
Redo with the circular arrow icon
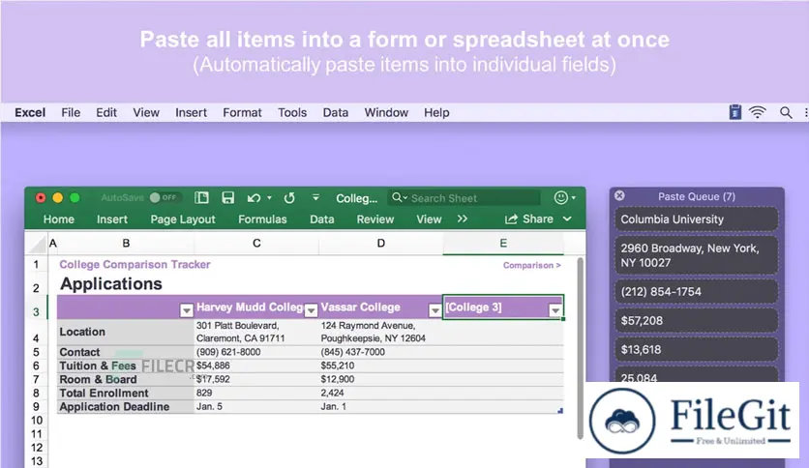(289, 198)
